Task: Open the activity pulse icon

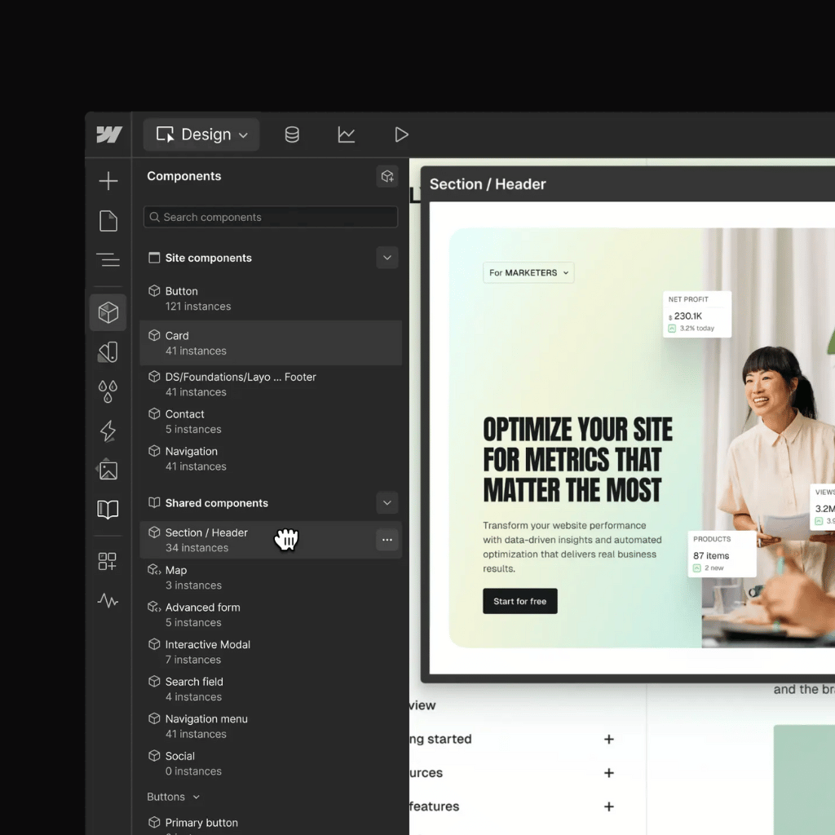Action: 108,601
